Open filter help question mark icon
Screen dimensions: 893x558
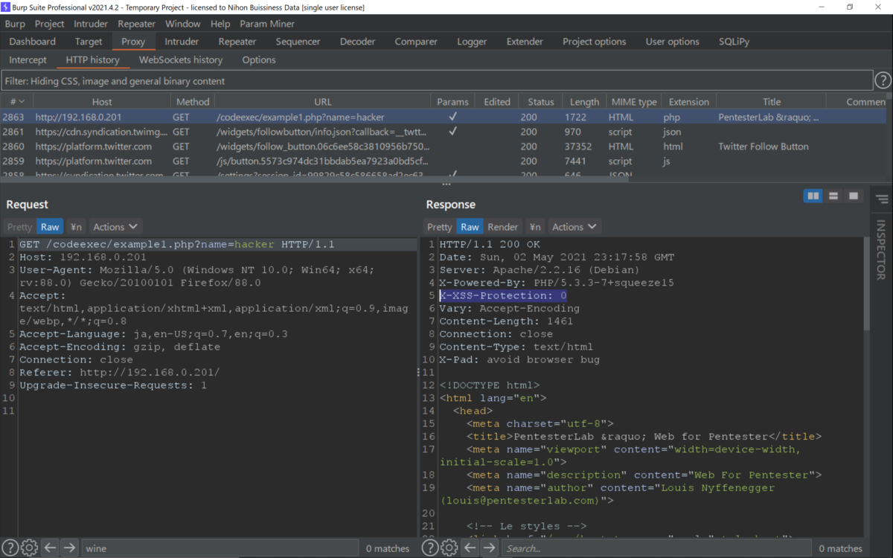pyautogui.click(x=883, y=80)
